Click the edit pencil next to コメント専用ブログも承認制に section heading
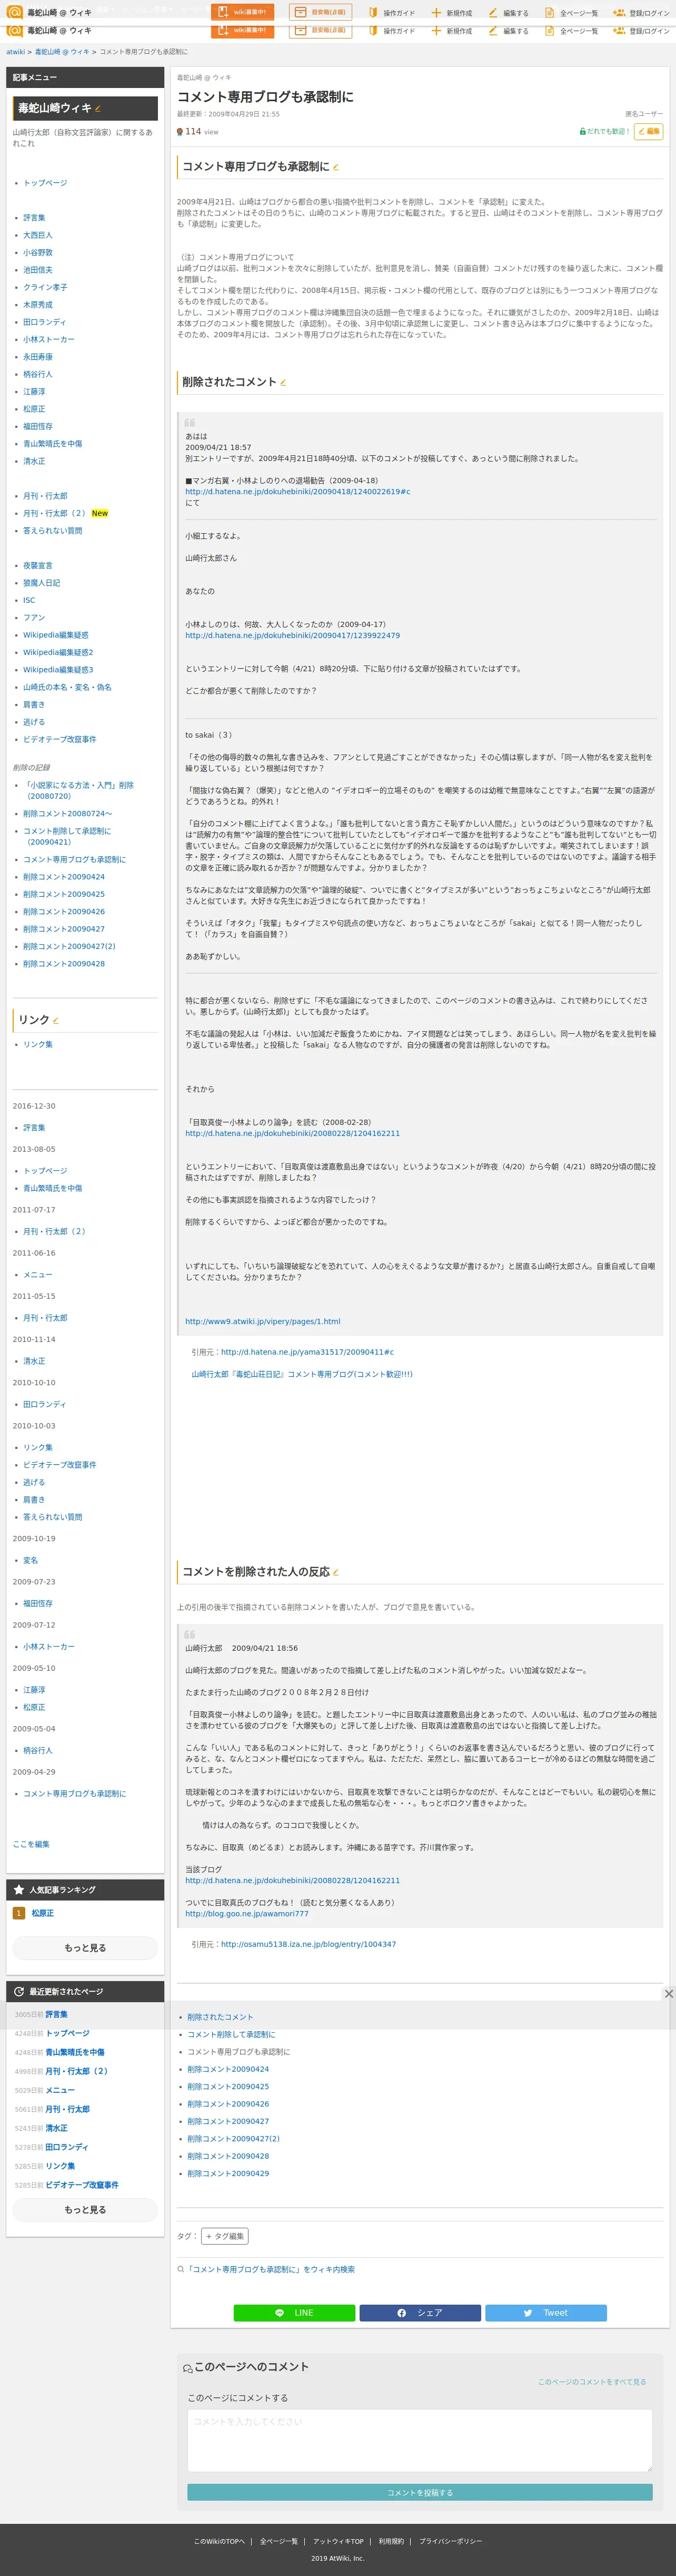 coord(335,167)
